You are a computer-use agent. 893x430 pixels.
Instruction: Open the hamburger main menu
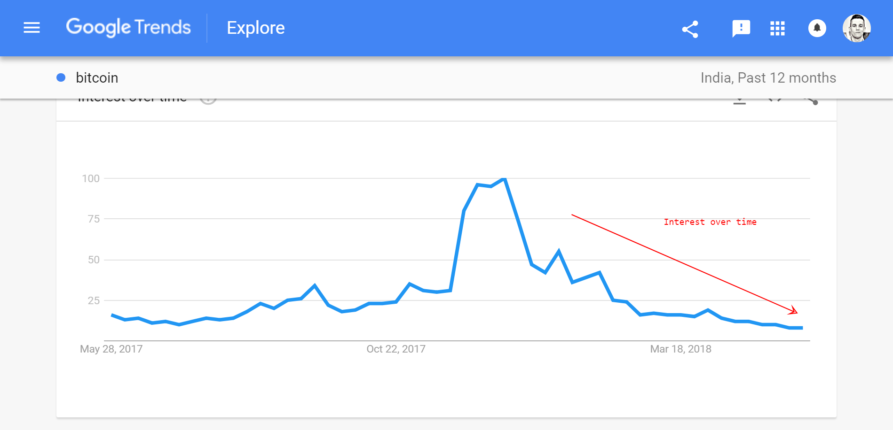(32, 28)
